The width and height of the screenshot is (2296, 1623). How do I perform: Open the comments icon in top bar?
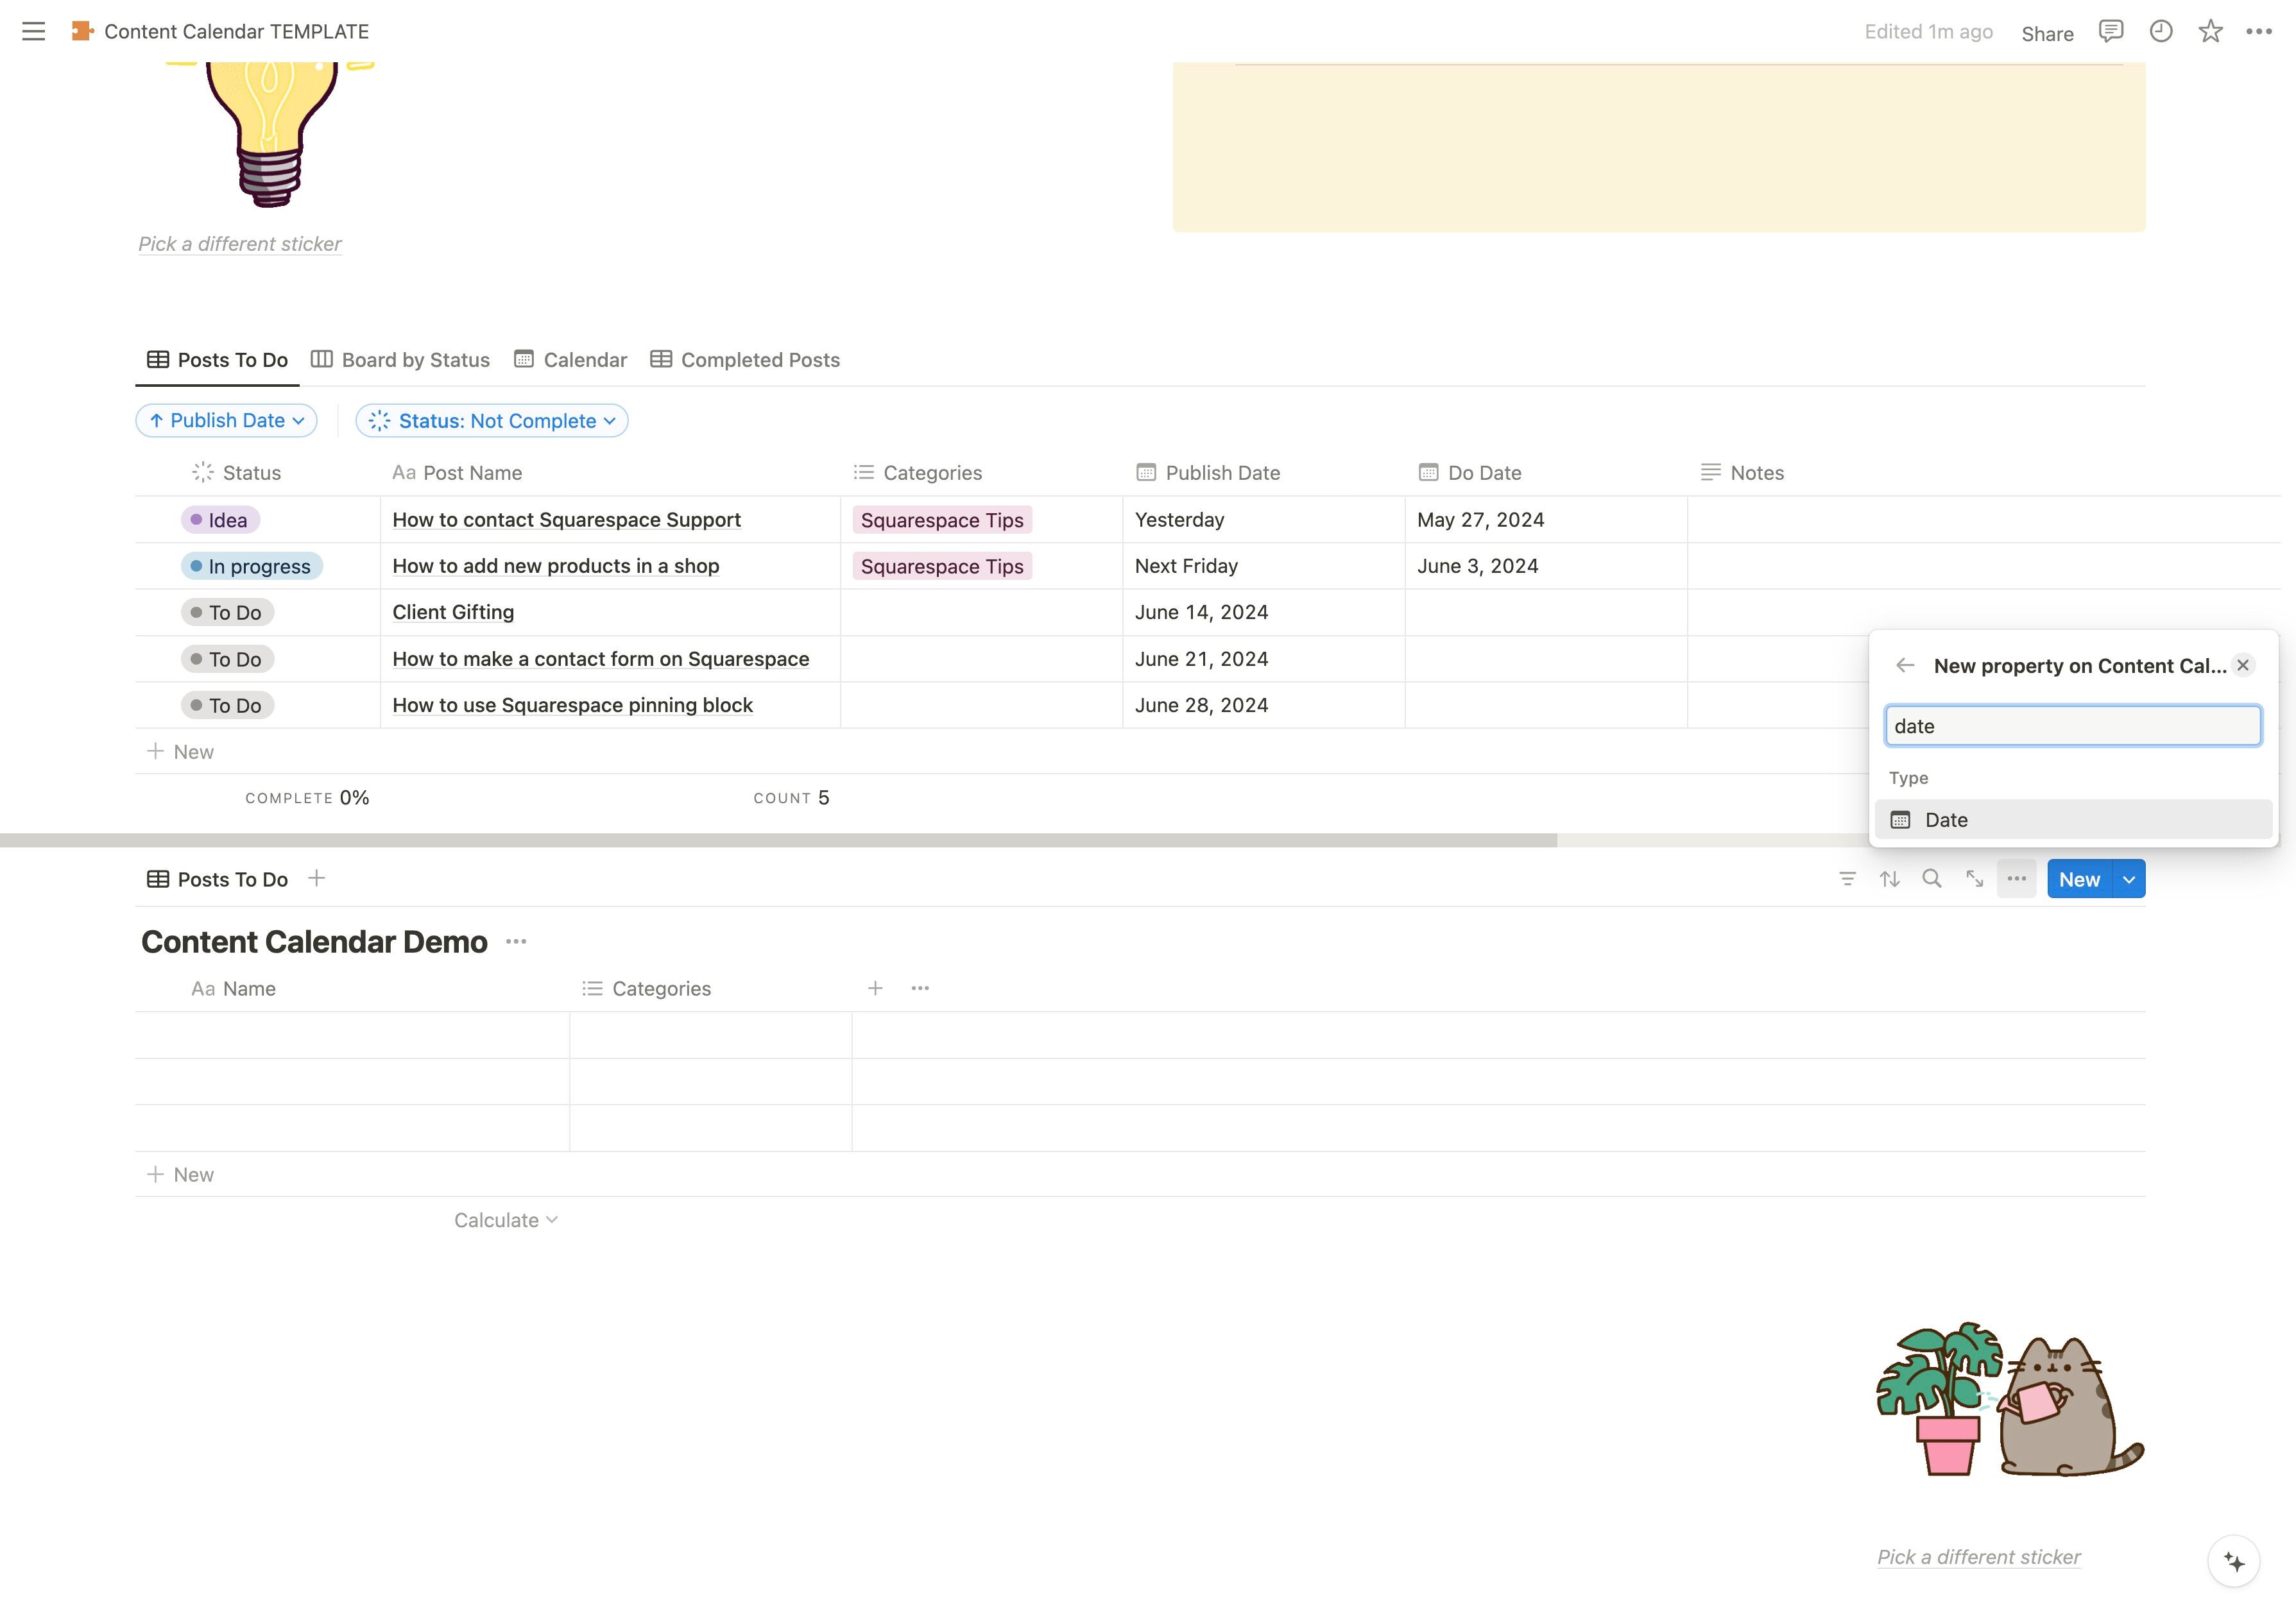pos(2111,31)
